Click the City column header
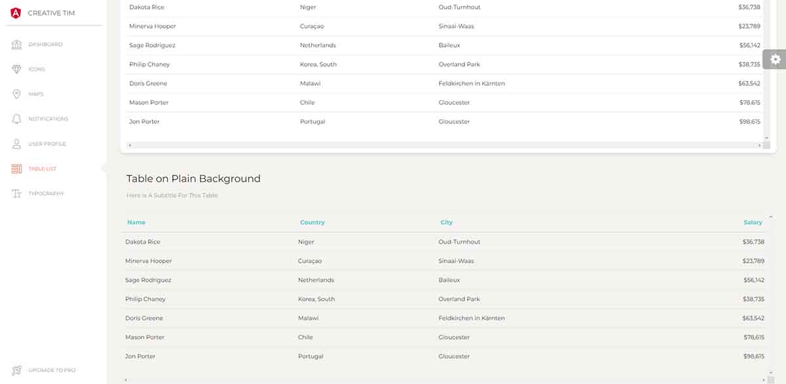 (x=446, y=222)
